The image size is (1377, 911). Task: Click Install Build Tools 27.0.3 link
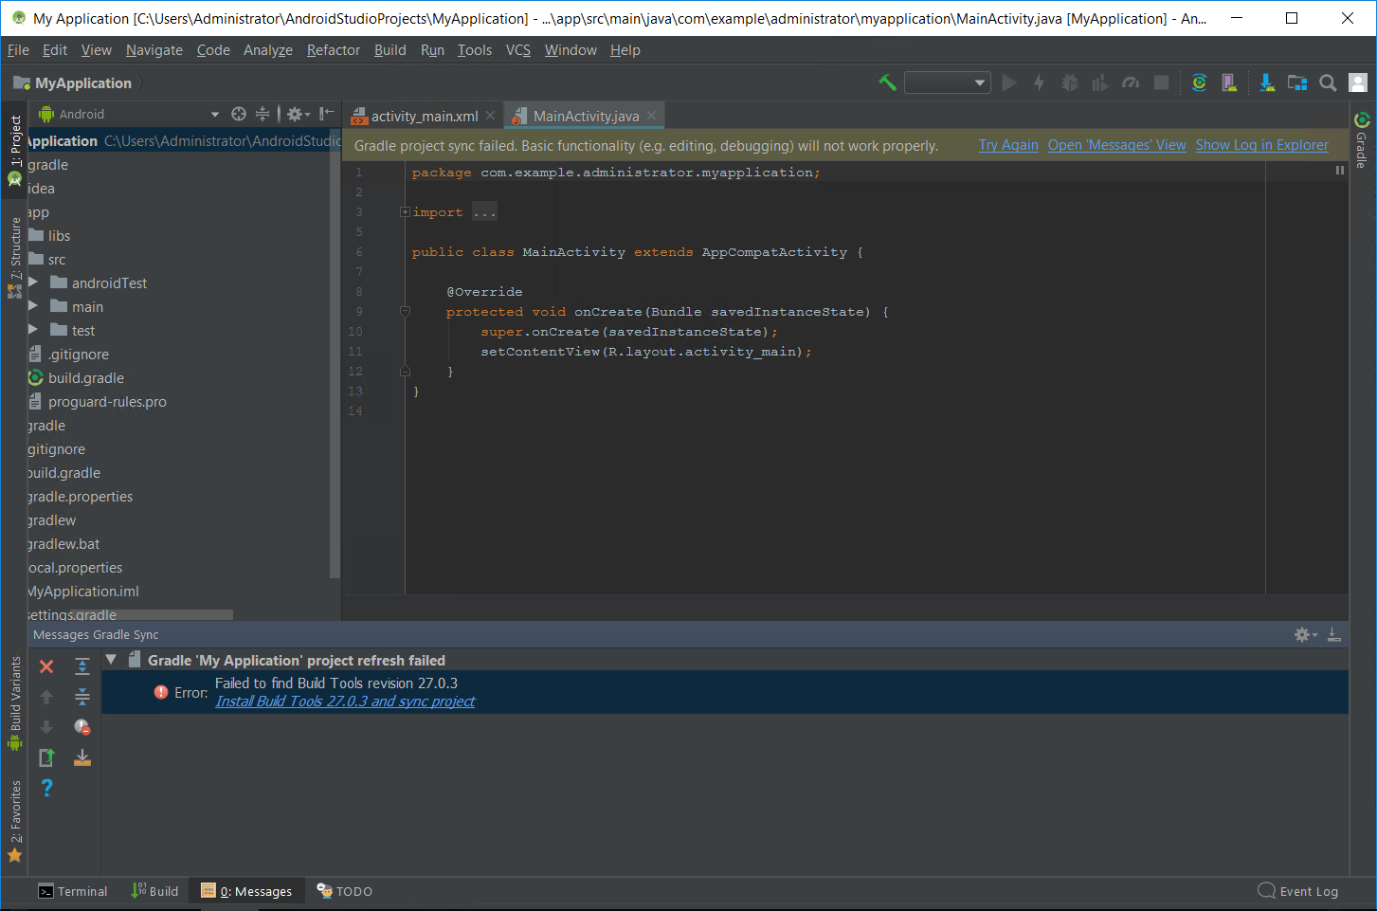[345, 701]
